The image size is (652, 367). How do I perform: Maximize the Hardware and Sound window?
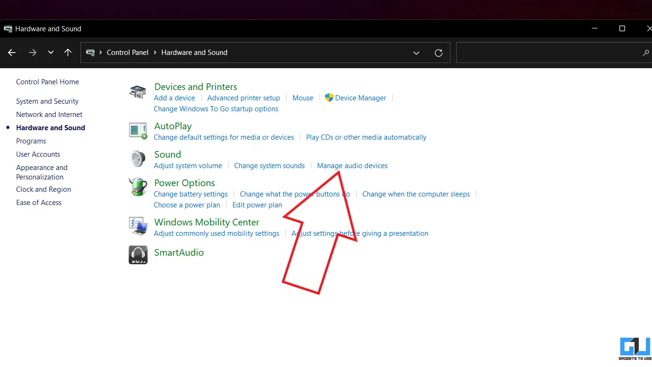point(622,28)
